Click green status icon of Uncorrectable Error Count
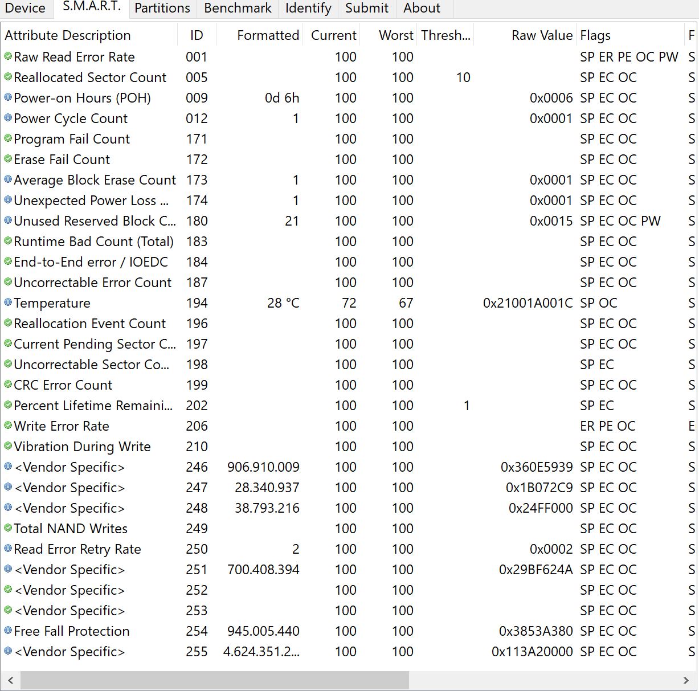Image resolution: width=699 pixels, height=691 pixels. pyautogui.click(x=8, y=282)
